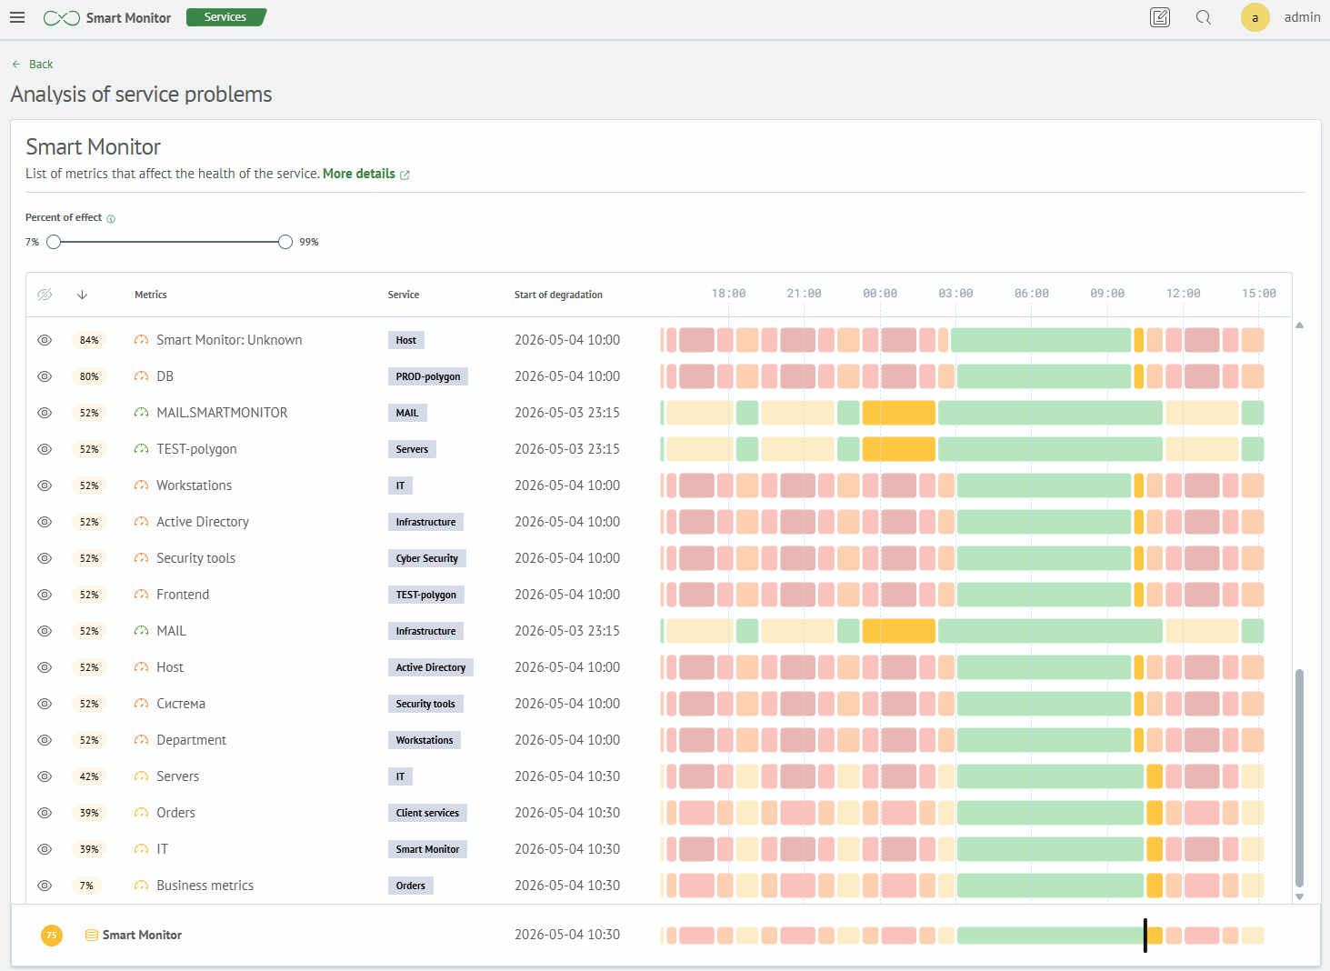The width and height of the screenshot is (1330, 971).
Task: Toggle visibility of MAIL.SMARTMONITOR metric
Action: click(45, 413)
